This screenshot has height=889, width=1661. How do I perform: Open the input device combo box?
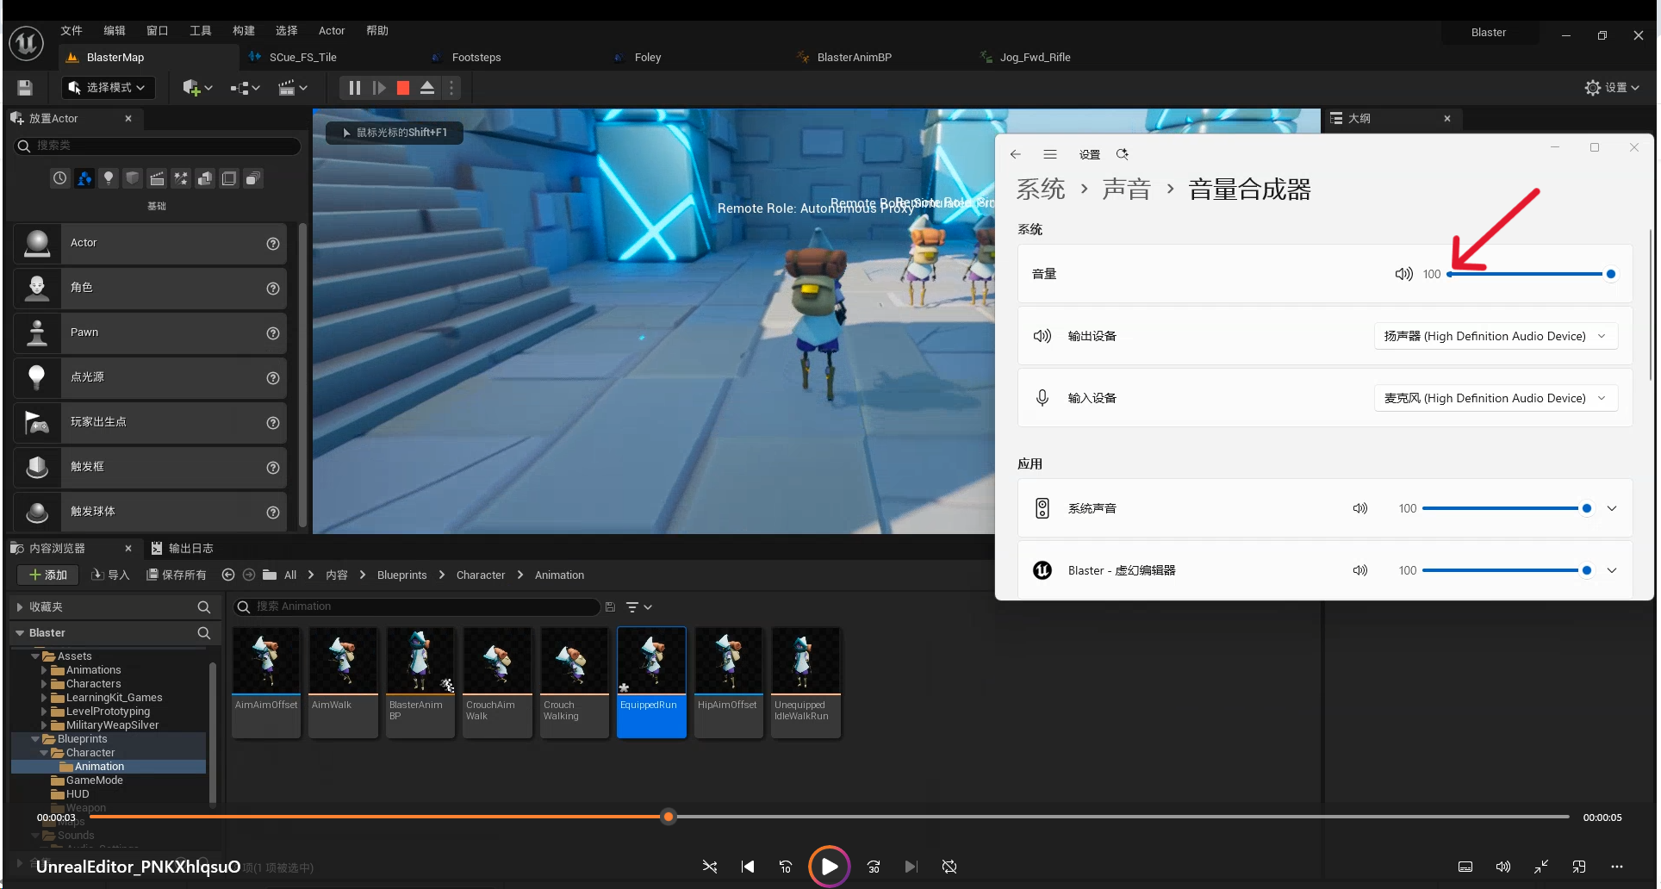point(1495,398)
